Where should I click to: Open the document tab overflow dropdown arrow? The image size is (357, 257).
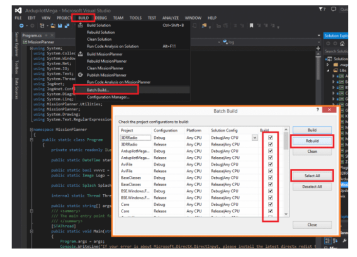[x=319, y=36]
